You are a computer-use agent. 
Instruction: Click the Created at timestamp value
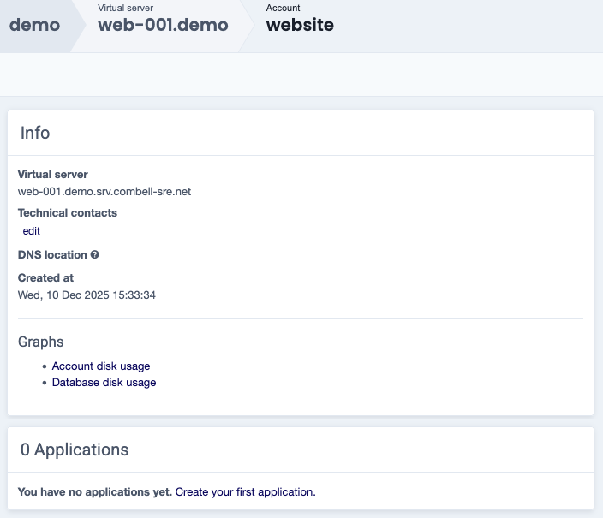click(87, 295)
